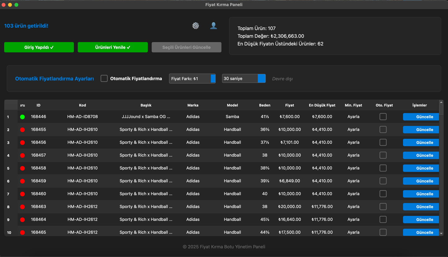Click red status dot of product 168455

[x=22, y=130]
